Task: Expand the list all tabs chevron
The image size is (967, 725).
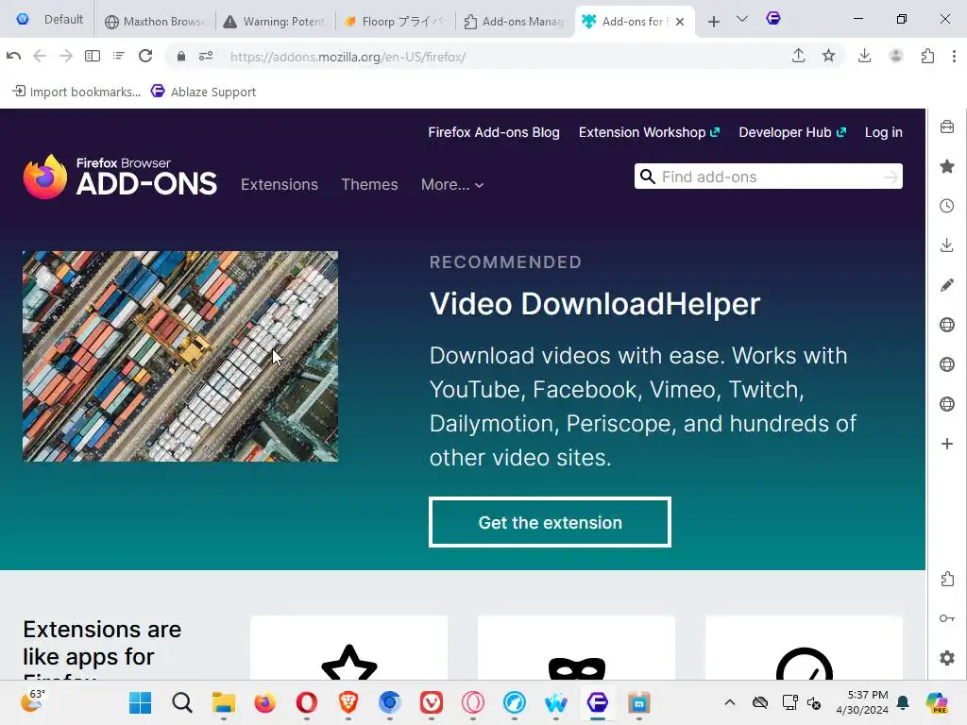Action: pyautogui.click(x=742, y=19)
